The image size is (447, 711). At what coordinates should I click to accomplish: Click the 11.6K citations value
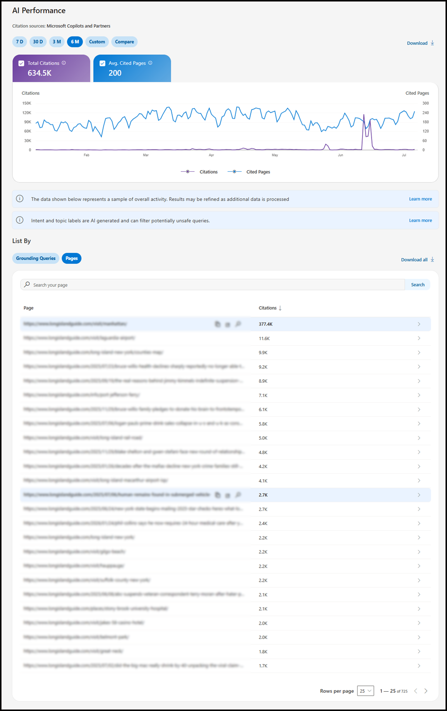pyautogui.click(x=264, y=339)
